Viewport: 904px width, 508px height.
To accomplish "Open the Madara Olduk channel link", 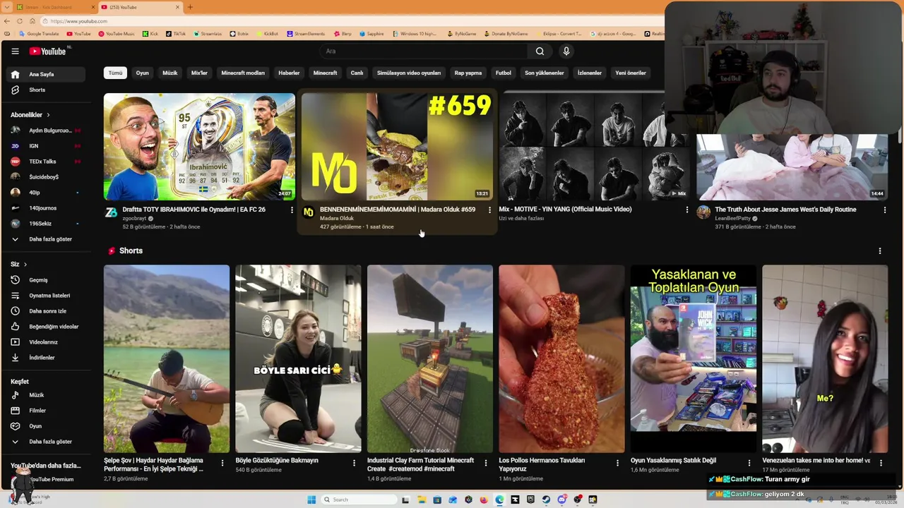I will point(337,219).
